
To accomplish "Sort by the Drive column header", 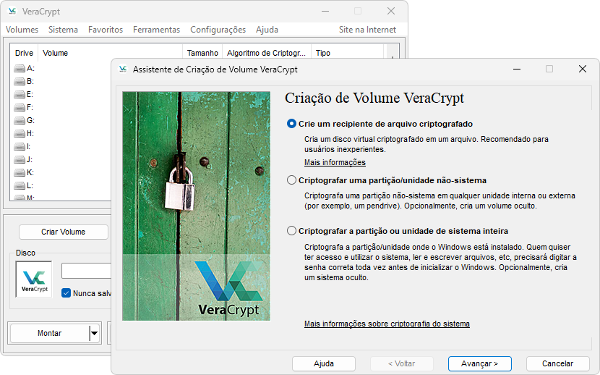I will point(24,53).
